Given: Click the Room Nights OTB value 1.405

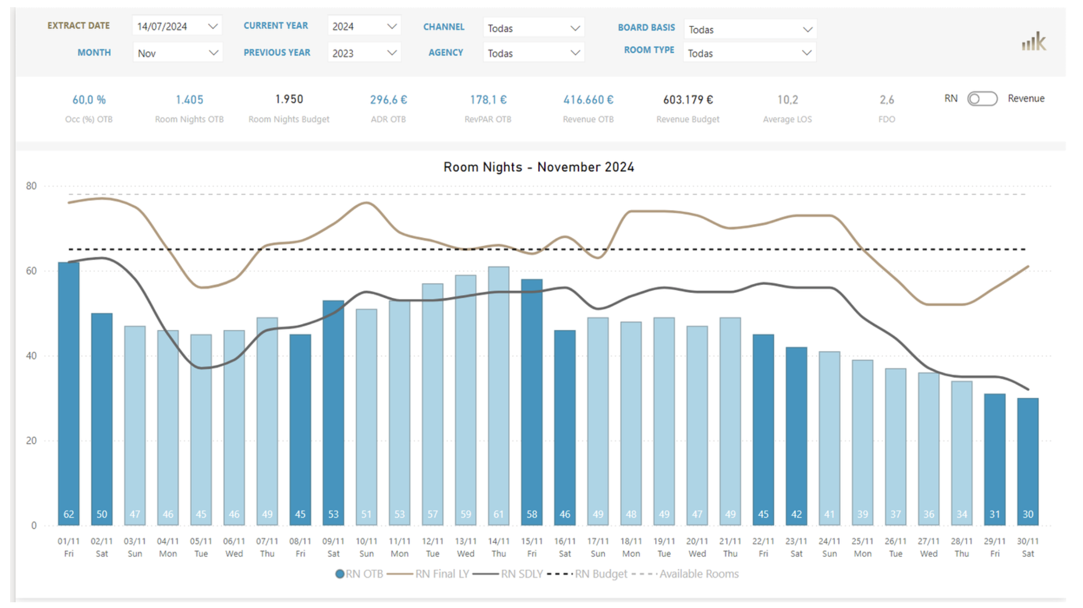Looking at the screenshot, I should tap(189, 100).
